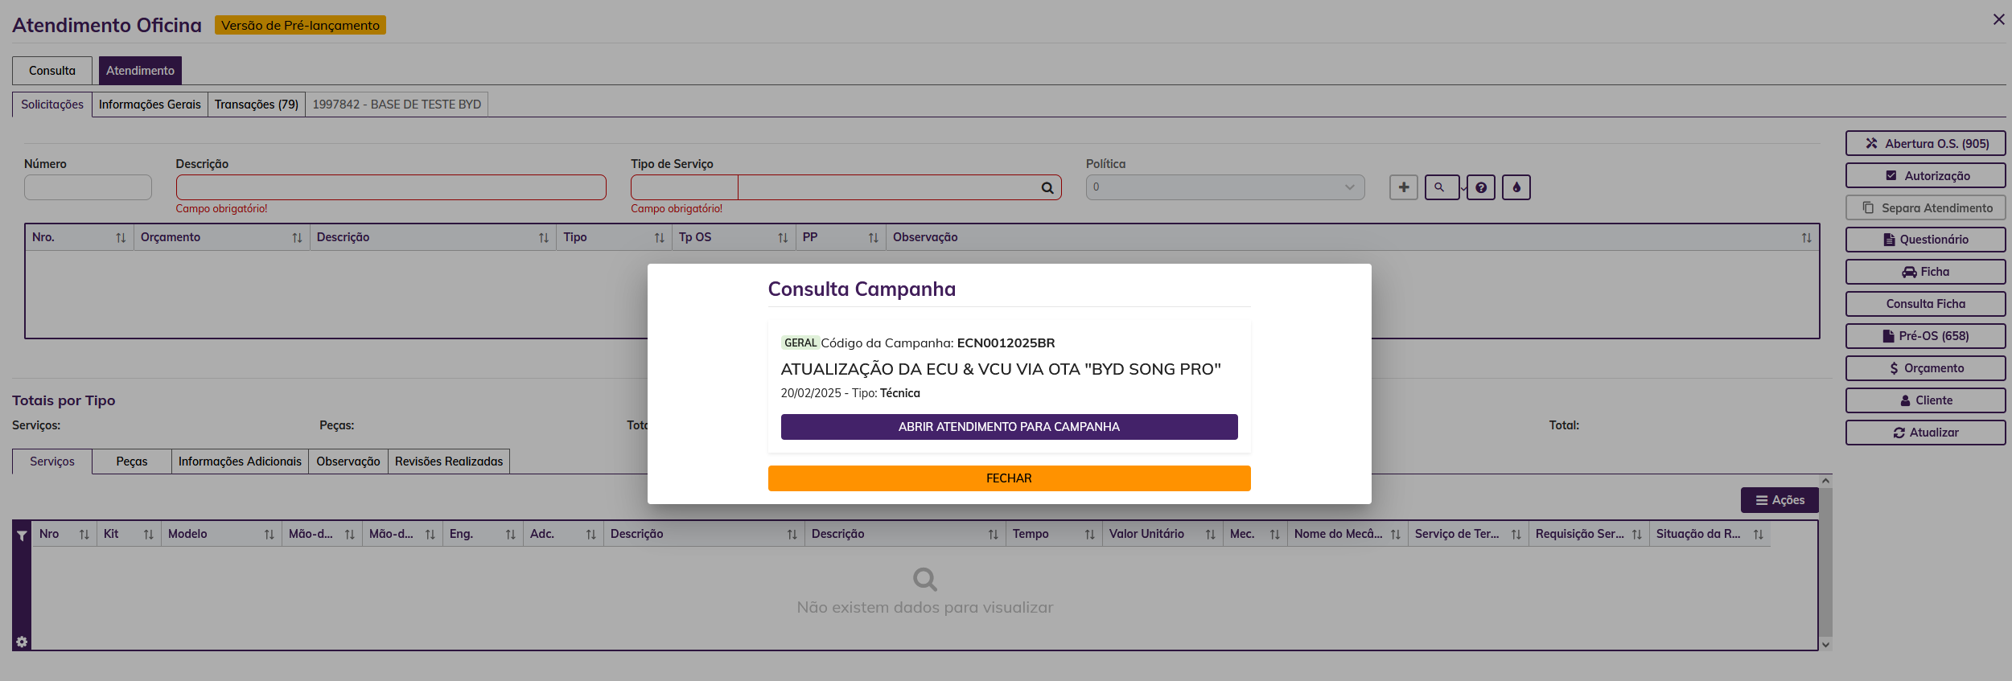Image resolution: width=2012 pixels, height=681 pixels.
Task: Sort by the Tp OS column arrows
Action: [783, 238]
